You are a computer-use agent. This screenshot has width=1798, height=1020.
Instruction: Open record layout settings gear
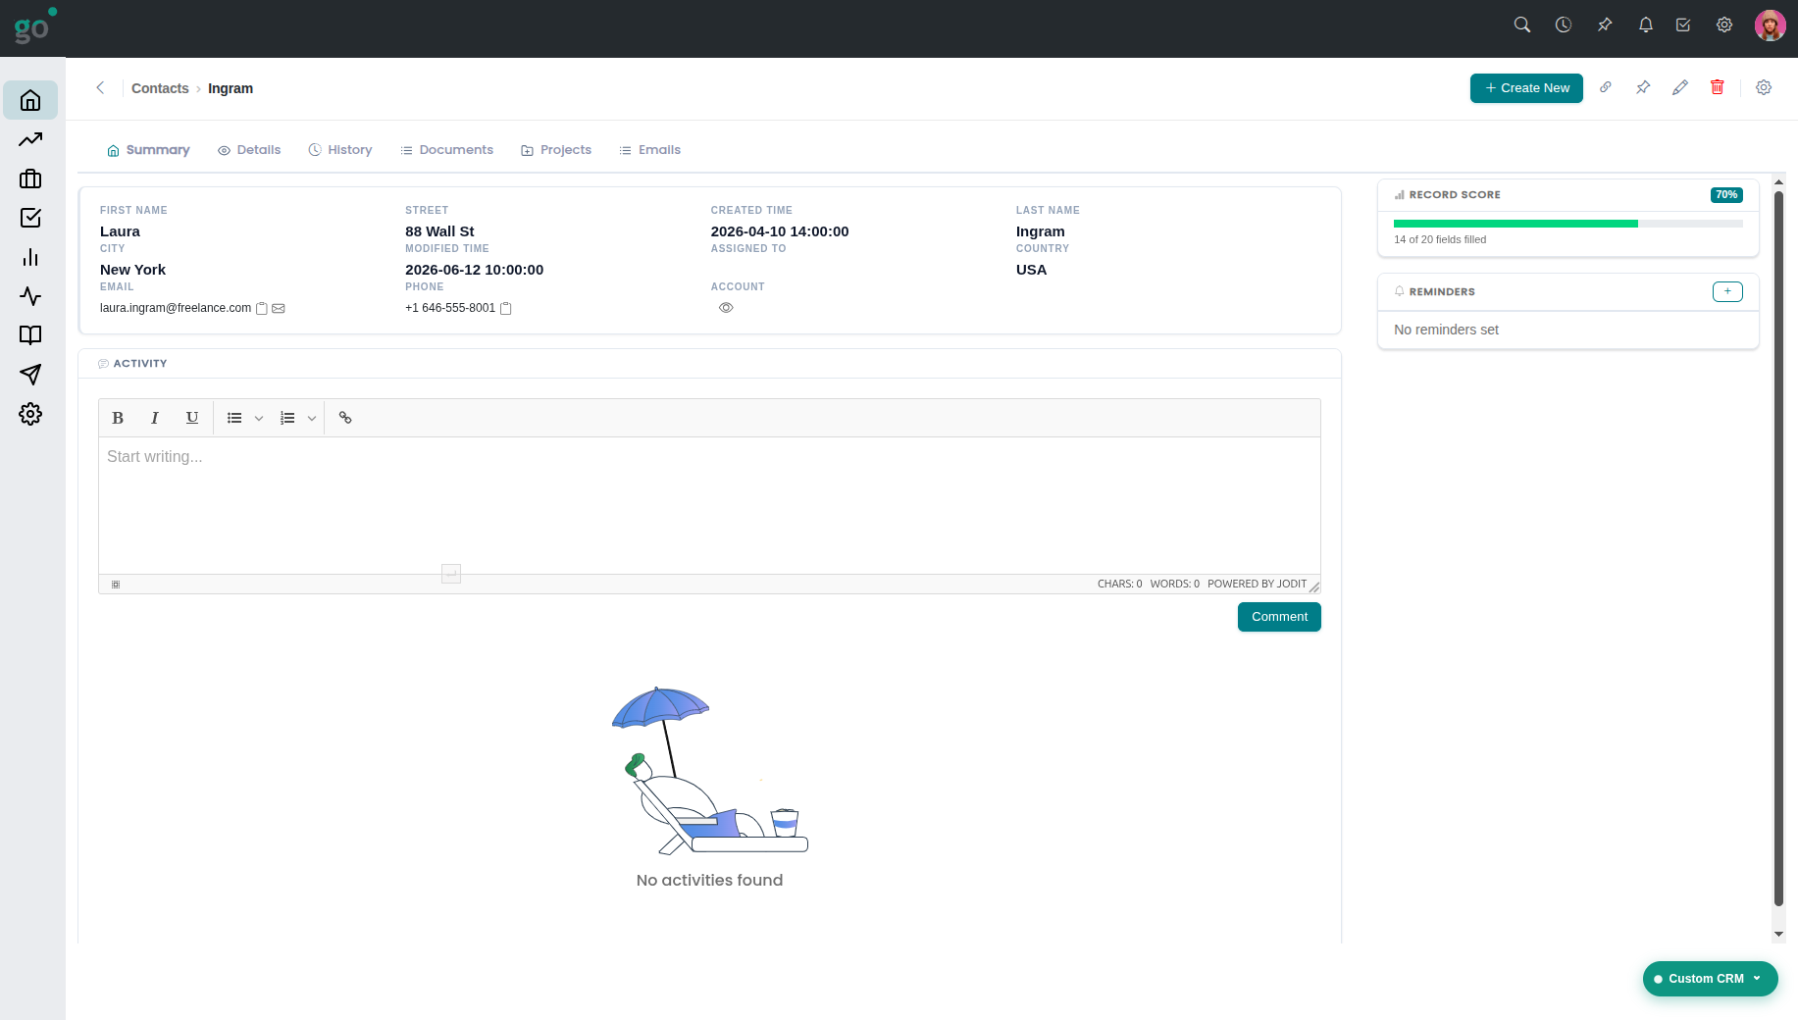point(1764,87)
